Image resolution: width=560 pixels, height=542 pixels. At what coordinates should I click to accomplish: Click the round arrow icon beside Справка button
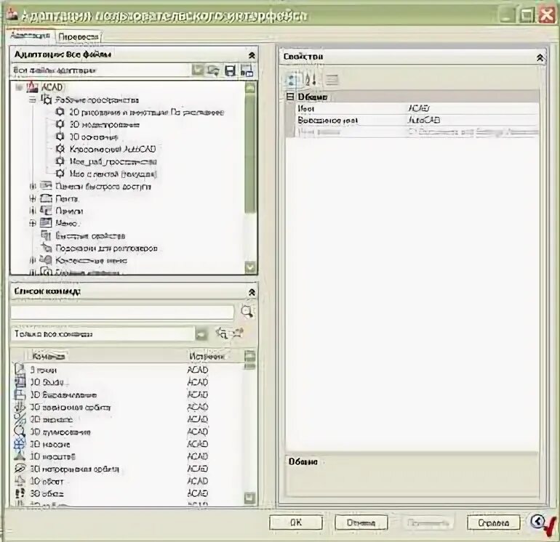pyautogui.click(x=538, y=522)
